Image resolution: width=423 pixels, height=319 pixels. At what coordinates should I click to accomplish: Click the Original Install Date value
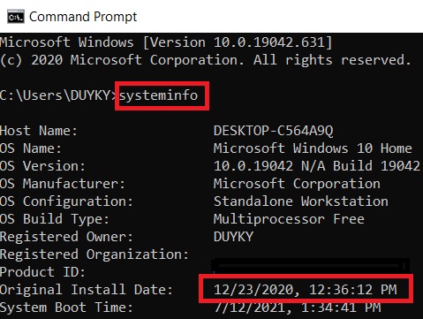[x=306, y=290]
